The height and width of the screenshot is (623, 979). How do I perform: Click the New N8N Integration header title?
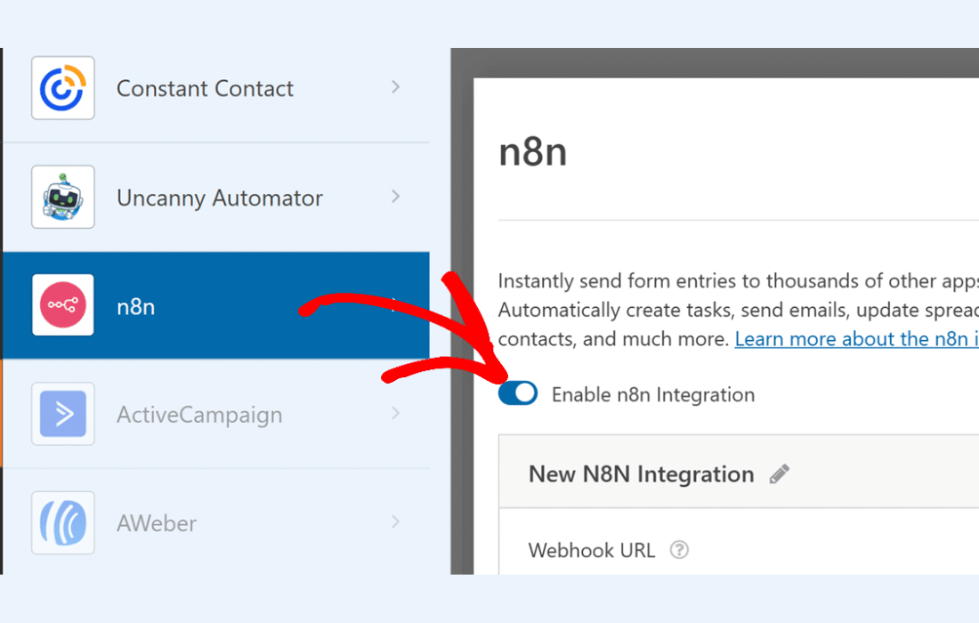pos(641,474)
